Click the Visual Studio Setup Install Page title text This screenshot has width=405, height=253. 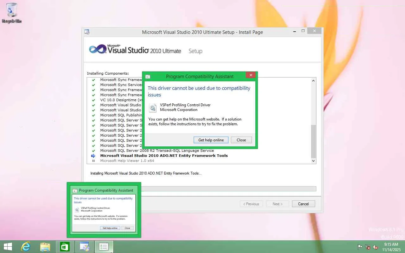click(202, 32)
